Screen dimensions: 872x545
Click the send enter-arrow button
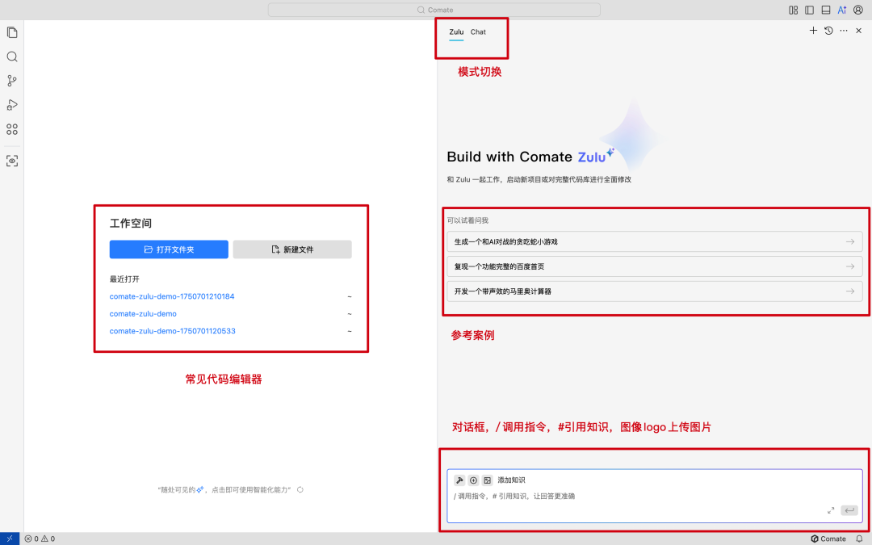point(849,510)
